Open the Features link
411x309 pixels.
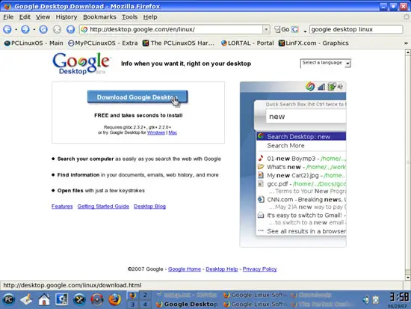(x=62, y=206)
